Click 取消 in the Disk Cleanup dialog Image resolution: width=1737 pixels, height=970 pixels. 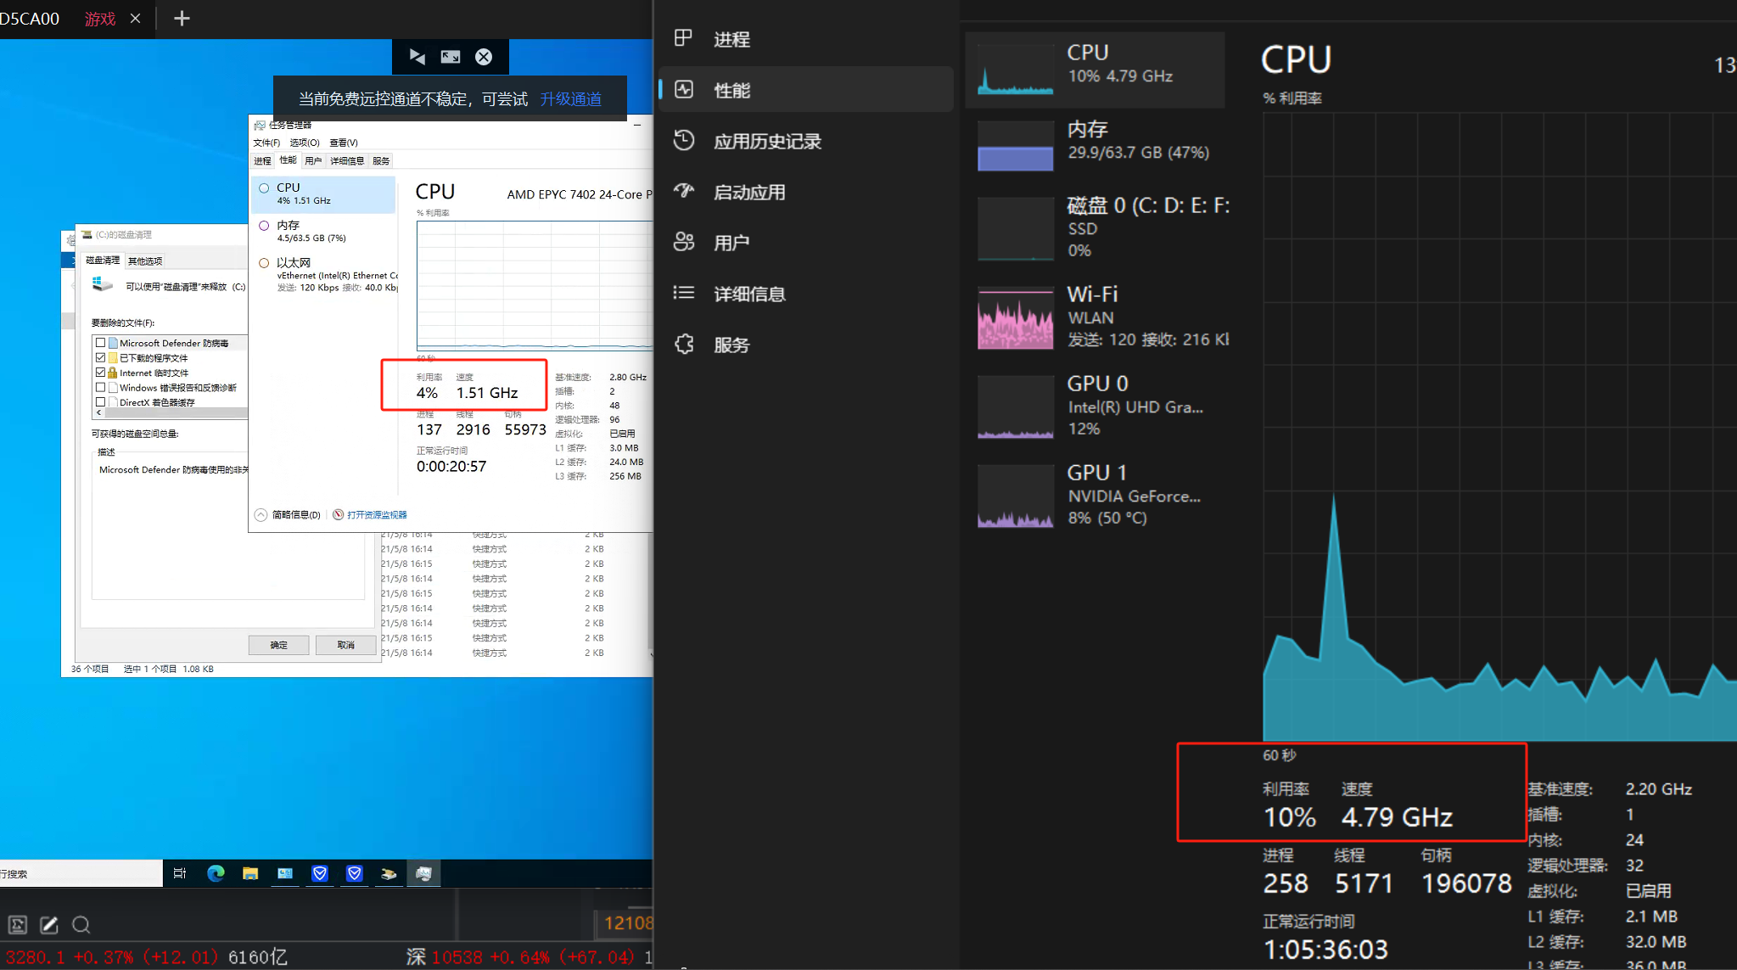coord(346,645)
